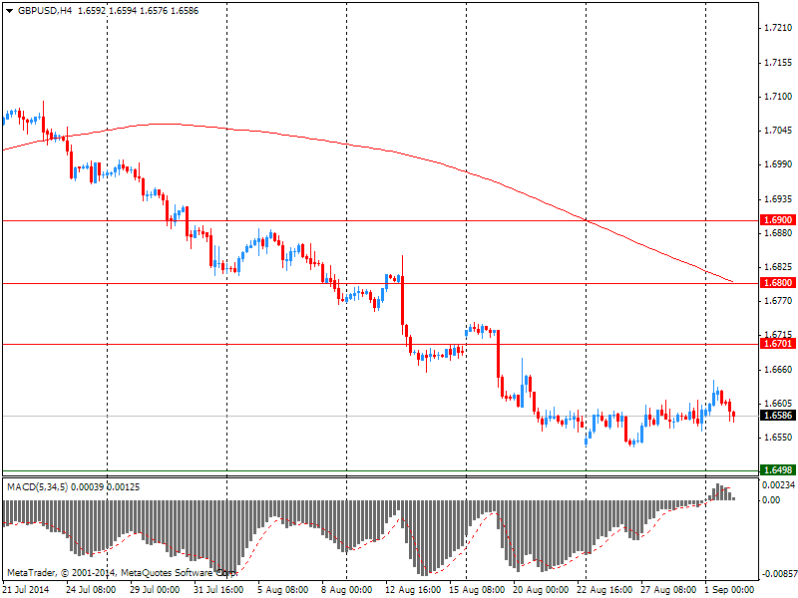Screen dimensions: 798x598
Task: Click the 1.6800 red price level label
Action: click(x=778, y=283)
